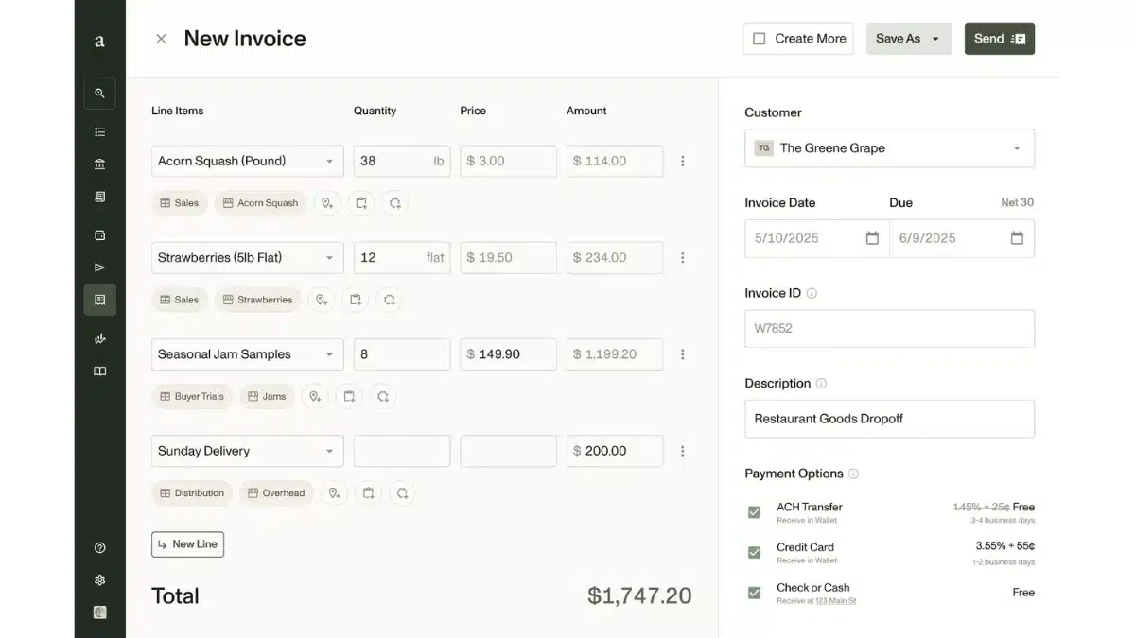This screenshot has width=1135, height=638.
Task: Send the invoice
Action: tap(1000, 39)
